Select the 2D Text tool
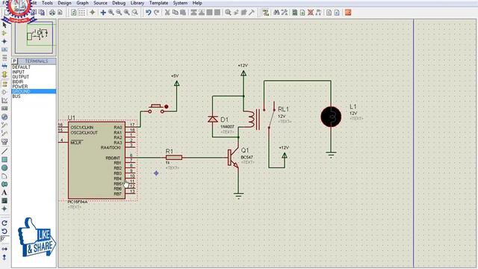 [4, 193]
